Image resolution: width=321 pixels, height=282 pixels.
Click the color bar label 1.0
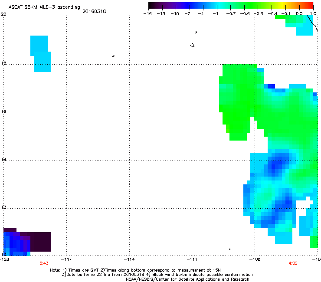(313, 14)
